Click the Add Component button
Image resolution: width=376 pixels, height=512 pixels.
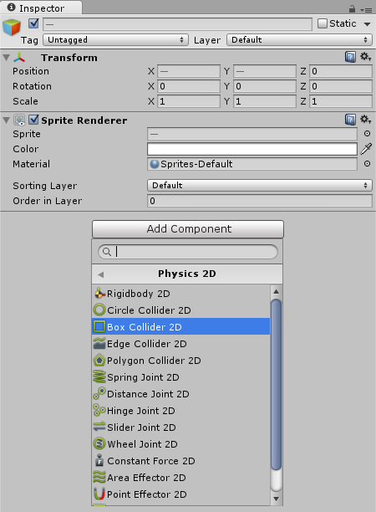(188, 229)
